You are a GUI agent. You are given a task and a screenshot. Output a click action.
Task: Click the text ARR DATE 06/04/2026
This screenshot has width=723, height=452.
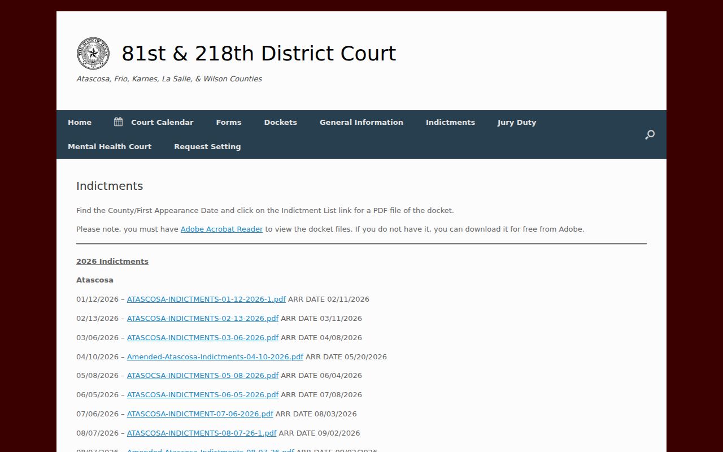pos(321,376)
